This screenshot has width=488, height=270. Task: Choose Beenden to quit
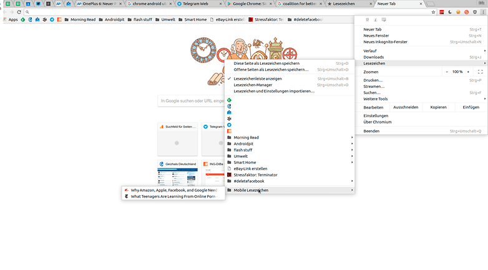pos(421,131)
